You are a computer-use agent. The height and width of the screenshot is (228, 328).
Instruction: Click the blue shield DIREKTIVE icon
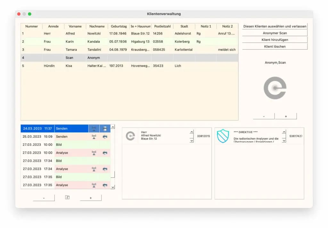click(223, 136)
